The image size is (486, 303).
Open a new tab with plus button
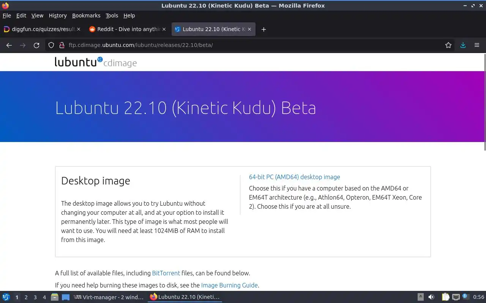(x=264, y=29)
